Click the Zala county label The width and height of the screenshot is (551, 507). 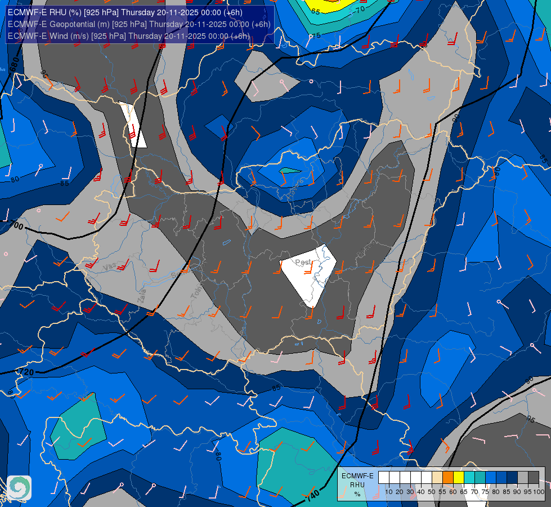point(142,296)
